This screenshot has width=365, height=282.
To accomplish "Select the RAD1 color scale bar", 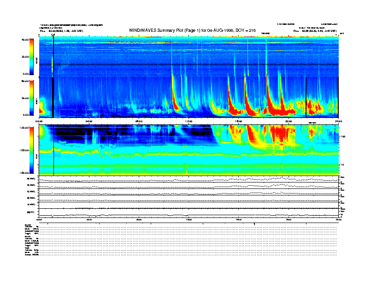I will click(31, 98).
